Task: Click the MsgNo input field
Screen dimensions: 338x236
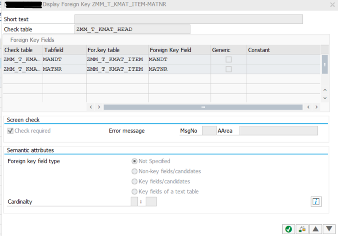Action: click(x=209, y=131)
